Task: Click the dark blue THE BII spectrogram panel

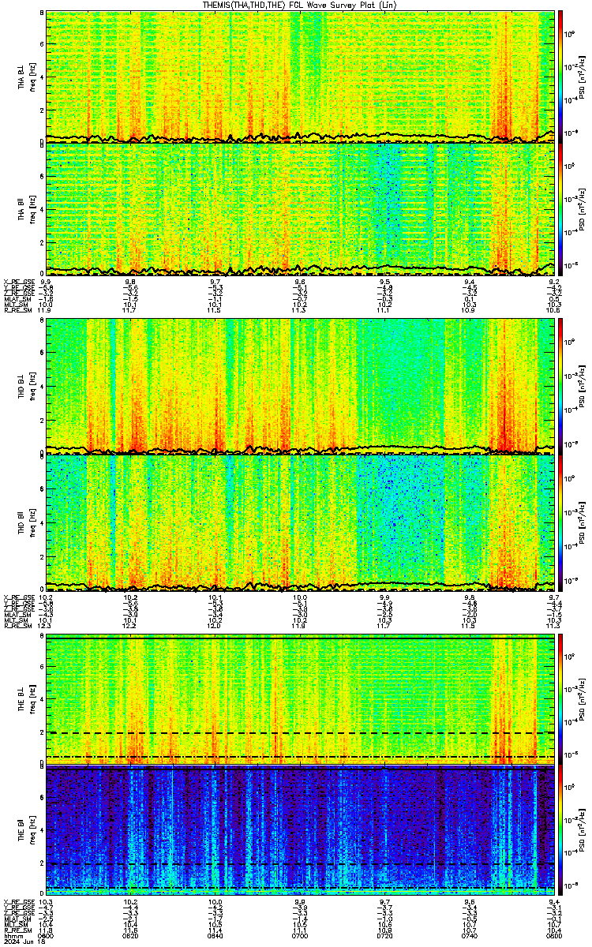Action: 300,832
